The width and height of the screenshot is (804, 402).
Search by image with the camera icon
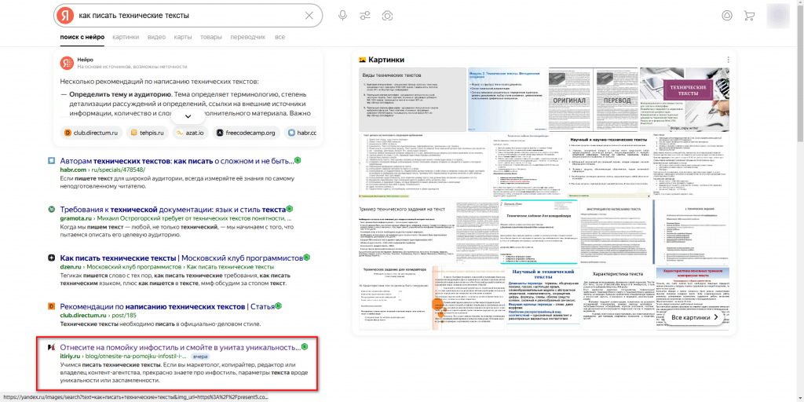[387, 16]
